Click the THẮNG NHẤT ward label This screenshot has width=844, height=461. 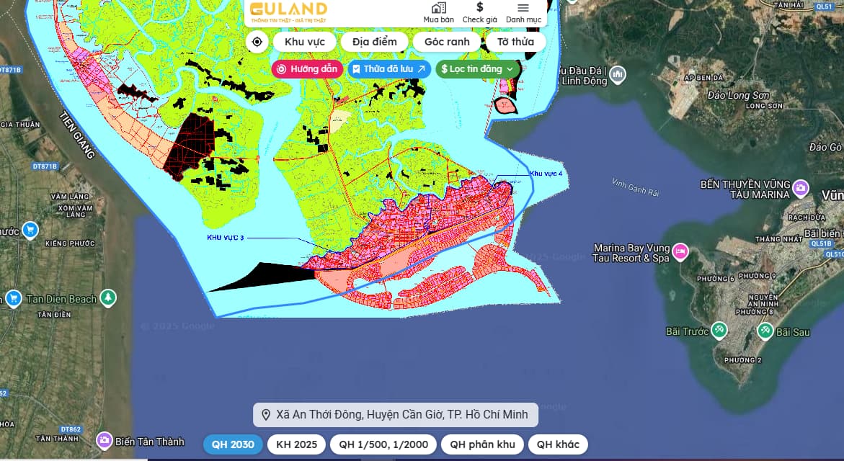click(x=779, y=239)
